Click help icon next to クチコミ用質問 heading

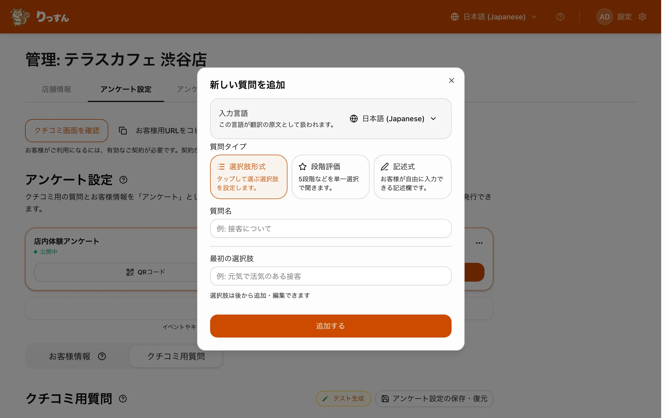[x=123, y=399]
